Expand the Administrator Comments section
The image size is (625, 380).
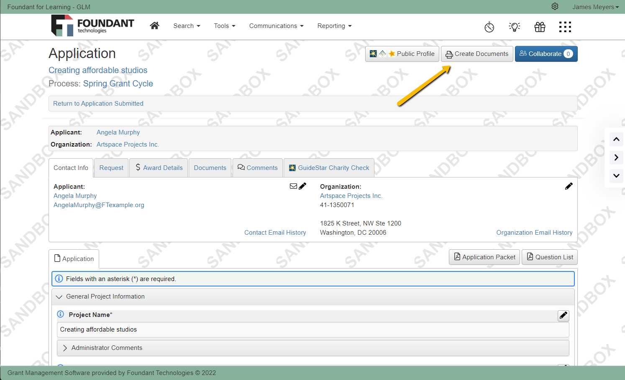[65, 347]
